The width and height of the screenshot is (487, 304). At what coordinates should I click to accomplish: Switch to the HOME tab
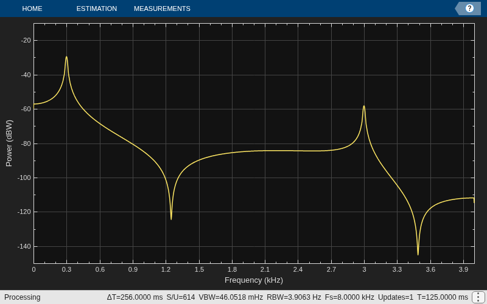(x=32, y=9)
